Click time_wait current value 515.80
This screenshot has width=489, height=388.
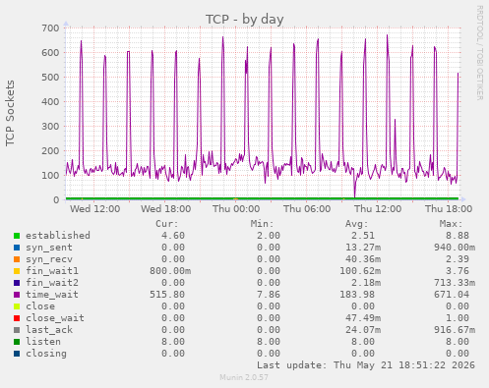(x=167, y=295)
